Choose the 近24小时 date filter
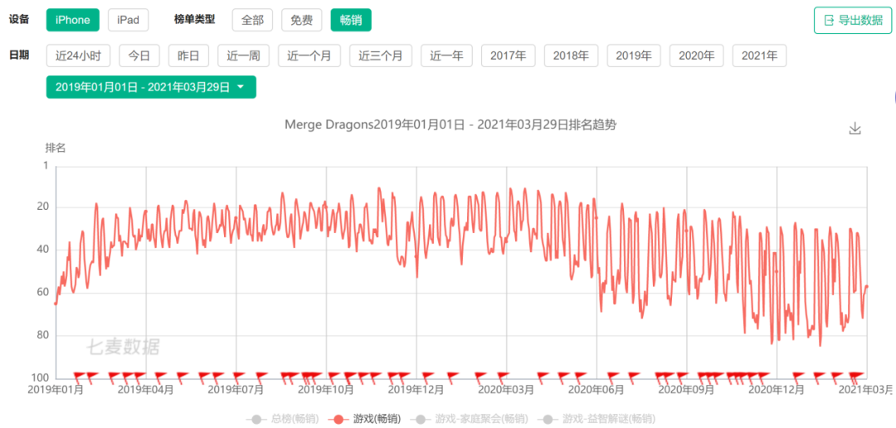Viewport: 896px width, 428px height. pos(78,56)
